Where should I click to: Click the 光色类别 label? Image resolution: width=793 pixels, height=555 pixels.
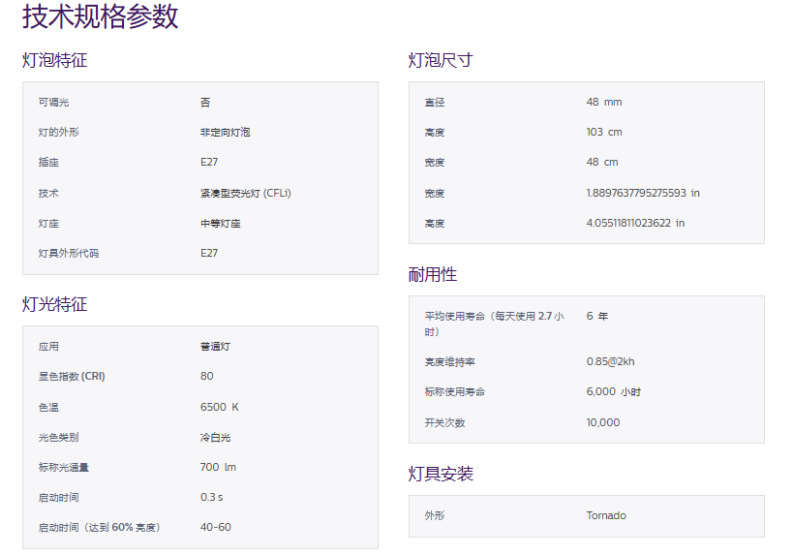pos(59,437)
